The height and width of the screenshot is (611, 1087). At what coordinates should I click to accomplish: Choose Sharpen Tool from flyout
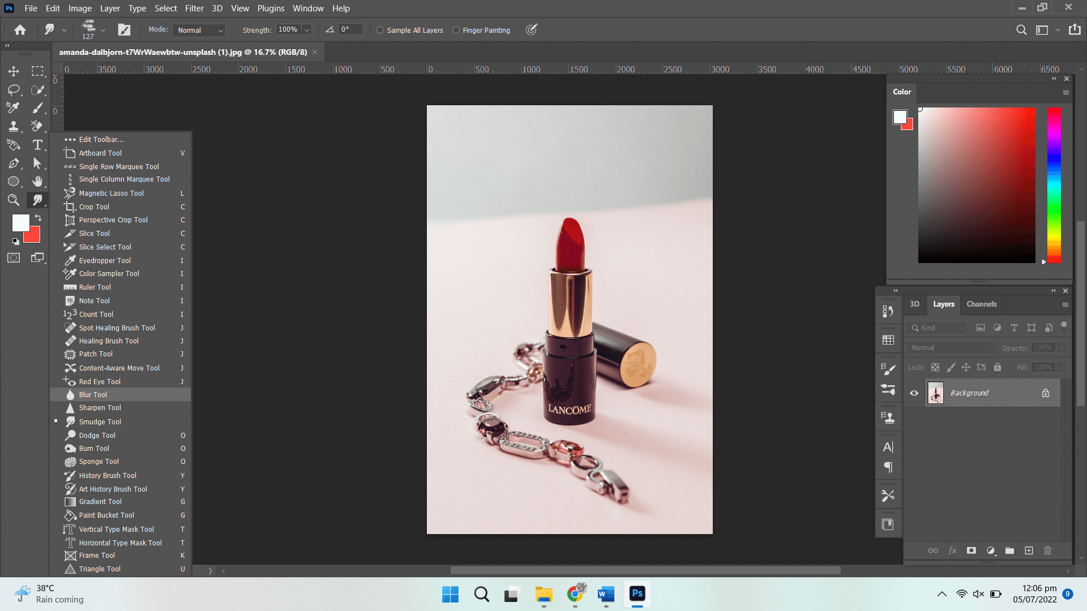coord(120,408)
